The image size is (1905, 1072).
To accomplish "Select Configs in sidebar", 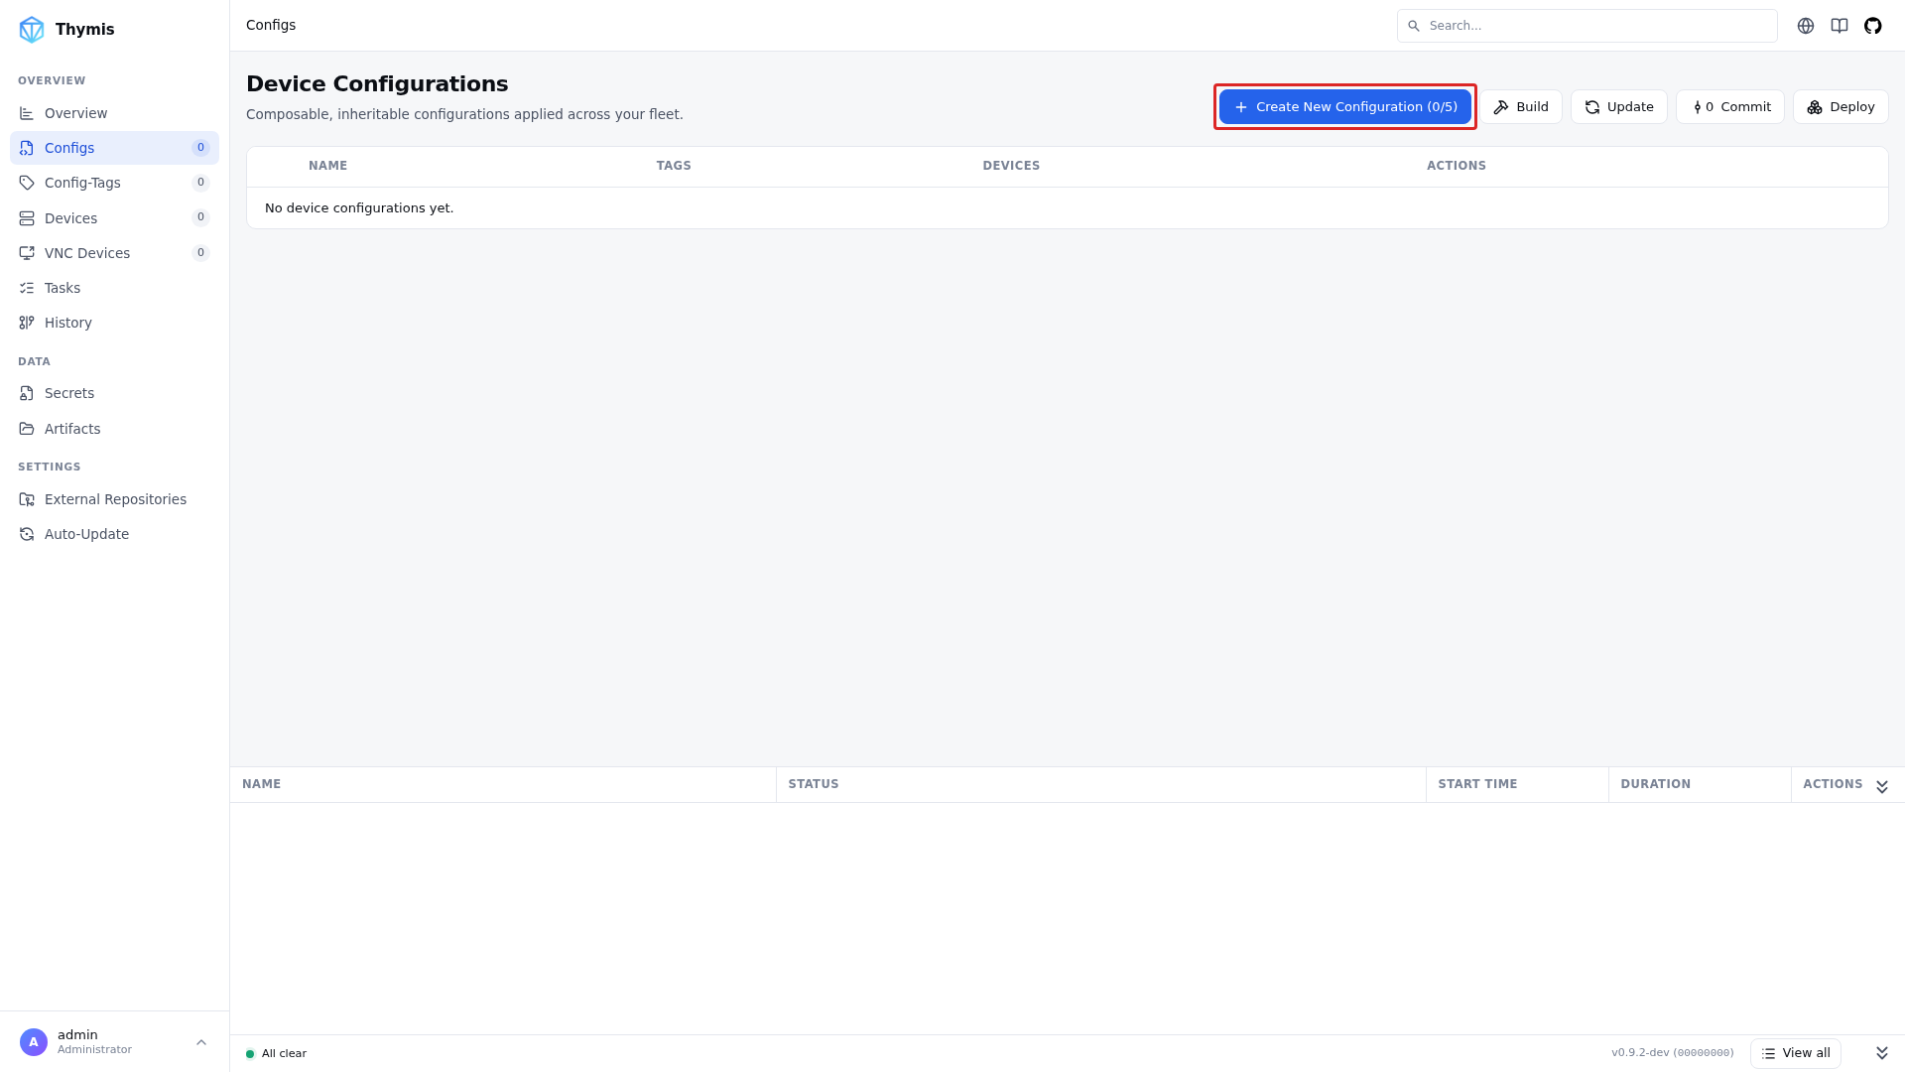I will tap(114, 148).
